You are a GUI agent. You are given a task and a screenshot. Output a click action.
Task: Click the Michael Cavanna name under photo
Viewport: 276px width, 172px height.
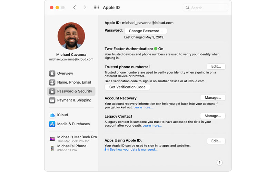71,55
